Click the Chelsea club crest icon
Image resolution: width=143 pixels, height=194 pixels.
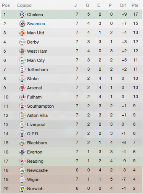(22, 15)
